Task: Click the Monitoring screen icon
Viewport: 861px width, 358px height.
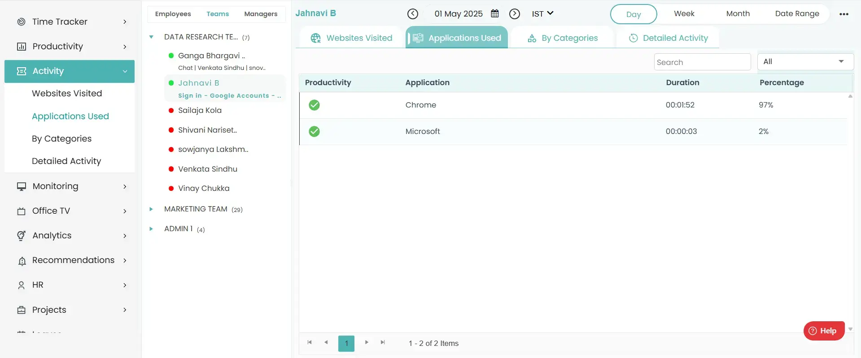Action: (x=21, y=186)
